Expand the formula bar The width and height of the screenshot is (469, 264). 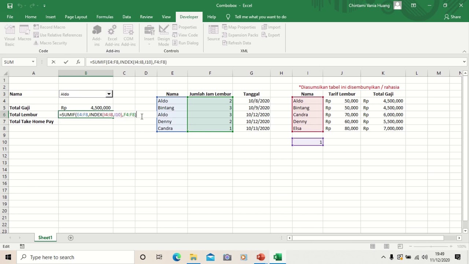(464, 62)
